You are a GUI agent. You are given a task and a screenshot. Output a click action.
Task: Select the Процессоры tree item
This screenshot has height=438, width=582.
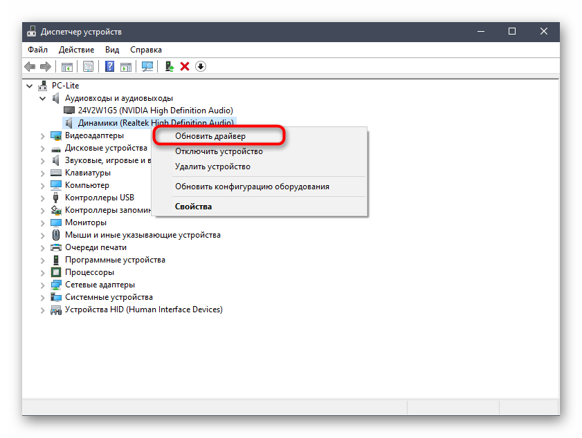tap(89, 272)
